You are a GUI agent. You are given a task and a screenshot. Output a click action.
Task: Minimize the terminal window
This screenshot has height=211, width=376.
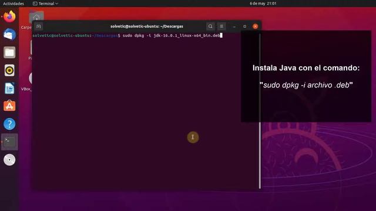[234, 26]
